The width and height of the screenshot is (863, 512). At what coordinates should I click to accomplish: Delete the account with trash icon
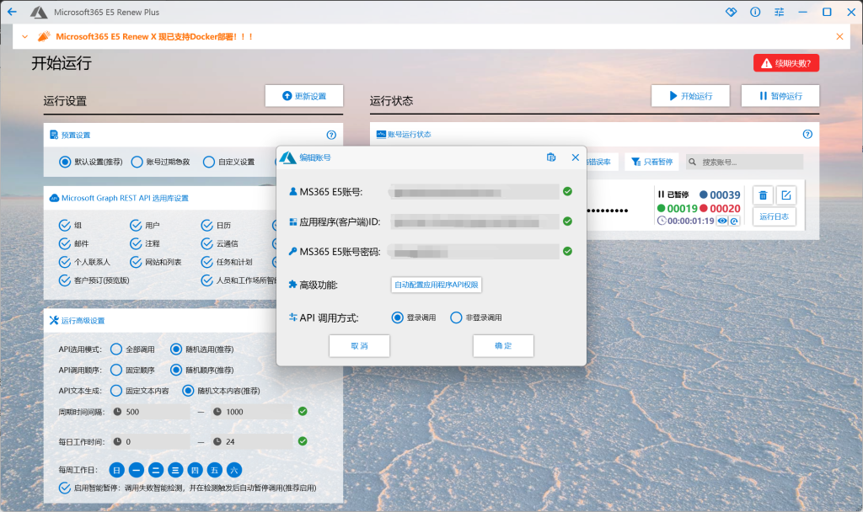(x=763, y=195)
